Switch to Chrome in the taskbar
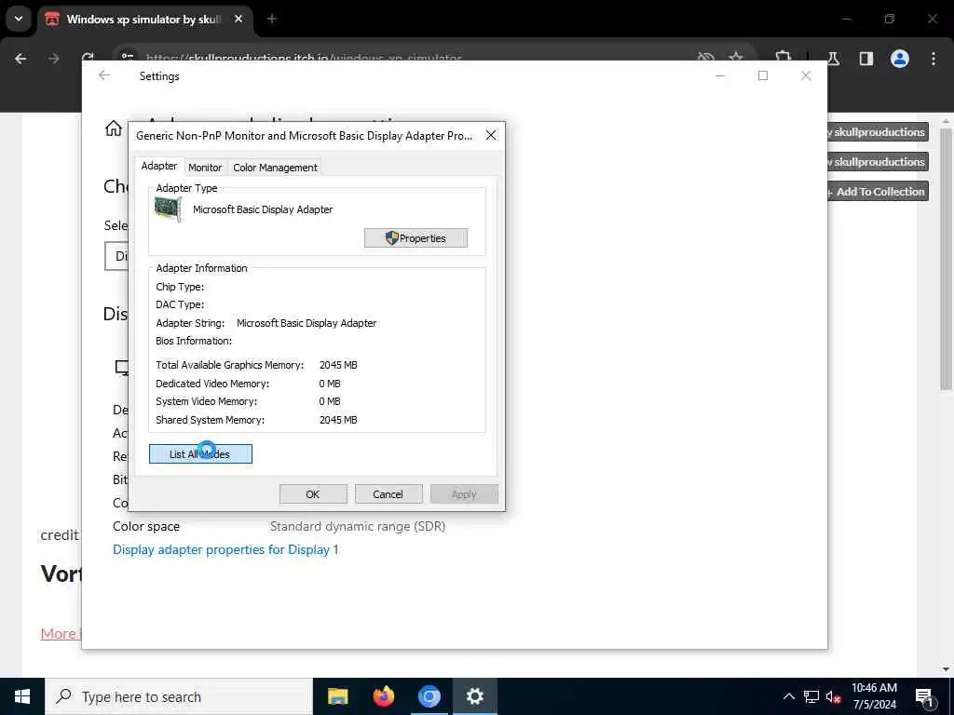 pos(429,696)
